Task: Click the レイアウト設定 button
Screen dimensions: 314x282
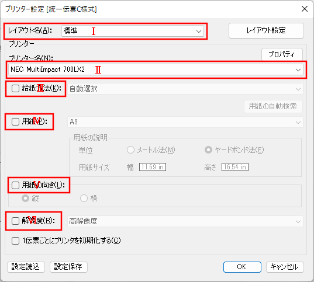Action: (x=266, y=30)
